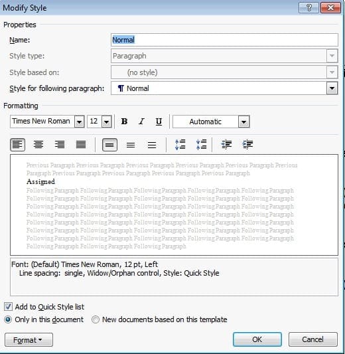
Task: Open the Format button menu
Action: point(29,340)
